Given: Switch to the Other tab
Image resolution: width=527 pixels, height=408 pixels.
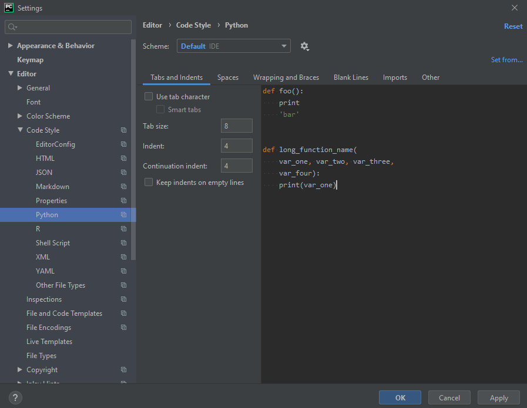Looking at the screenshot, I should (431, 77).
